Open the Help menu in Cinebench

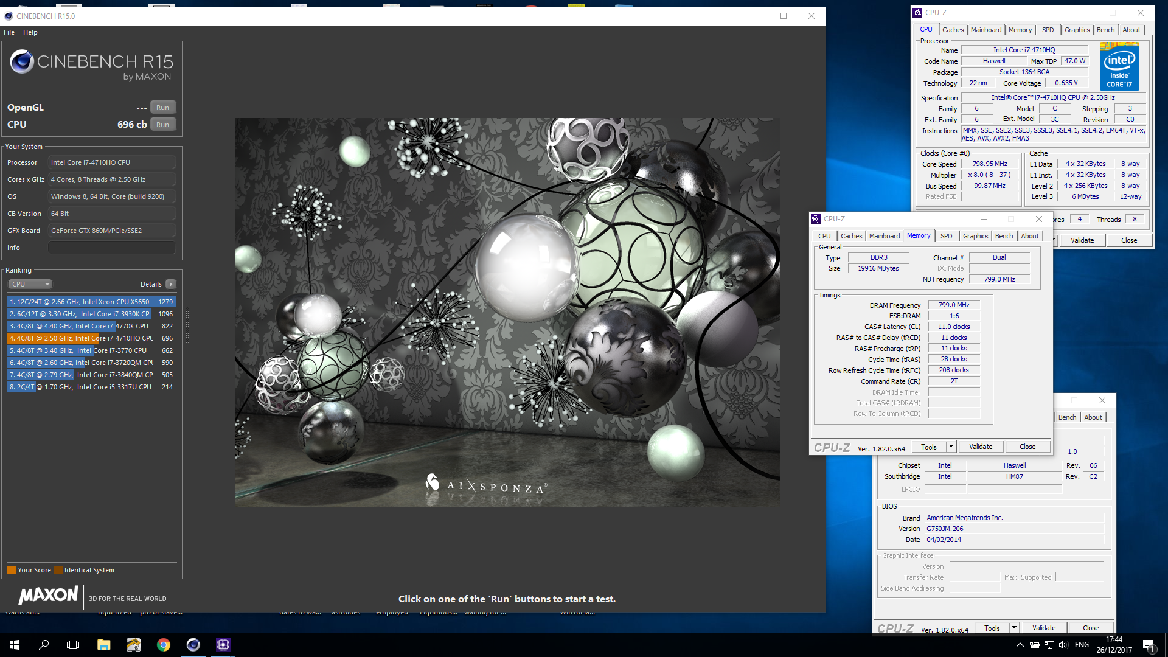pyautogui.click(x=30, y=32)
